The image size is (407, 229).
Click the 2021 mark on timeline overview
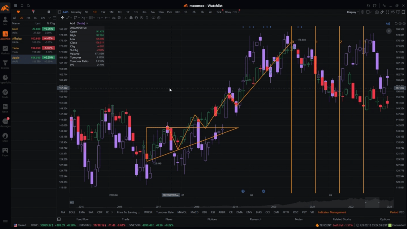click(312, 206)
